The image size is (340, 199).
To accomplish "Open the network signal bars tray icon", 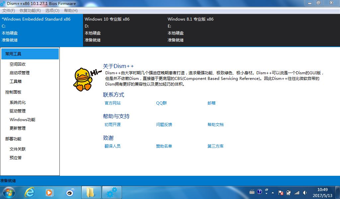I will [297, 192].
